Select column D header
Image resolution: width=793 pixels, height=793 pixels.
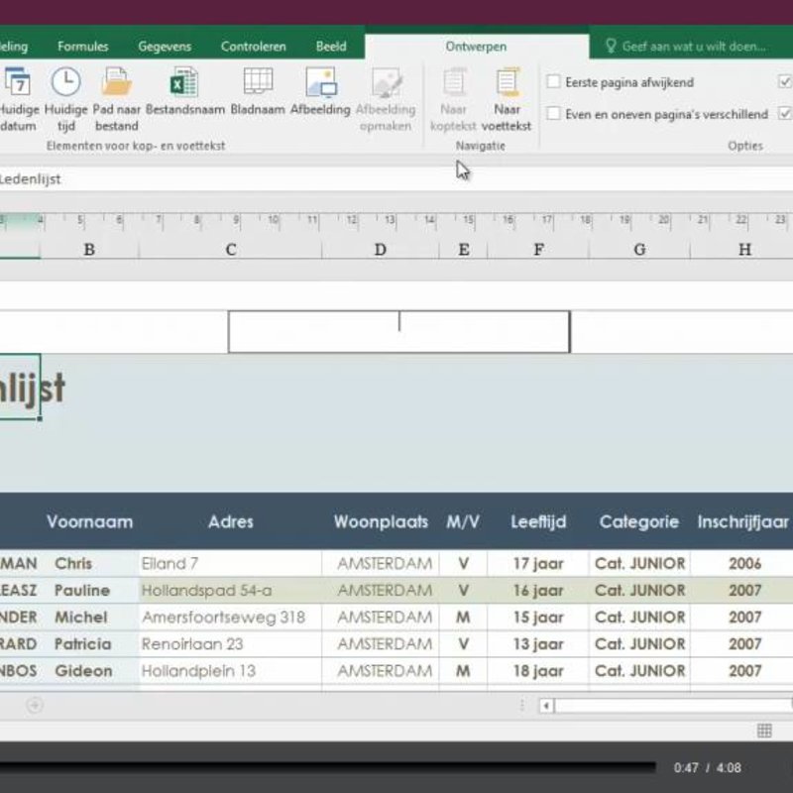(381, 250)
